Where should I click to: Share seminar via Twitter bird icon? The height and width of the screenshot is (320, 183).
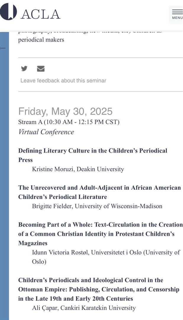pyautogui.click(x=24, y=68)
